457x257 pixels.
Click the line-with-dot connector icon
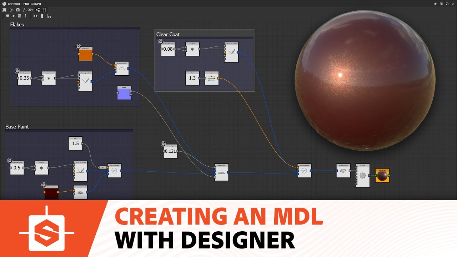coord(14,16)
